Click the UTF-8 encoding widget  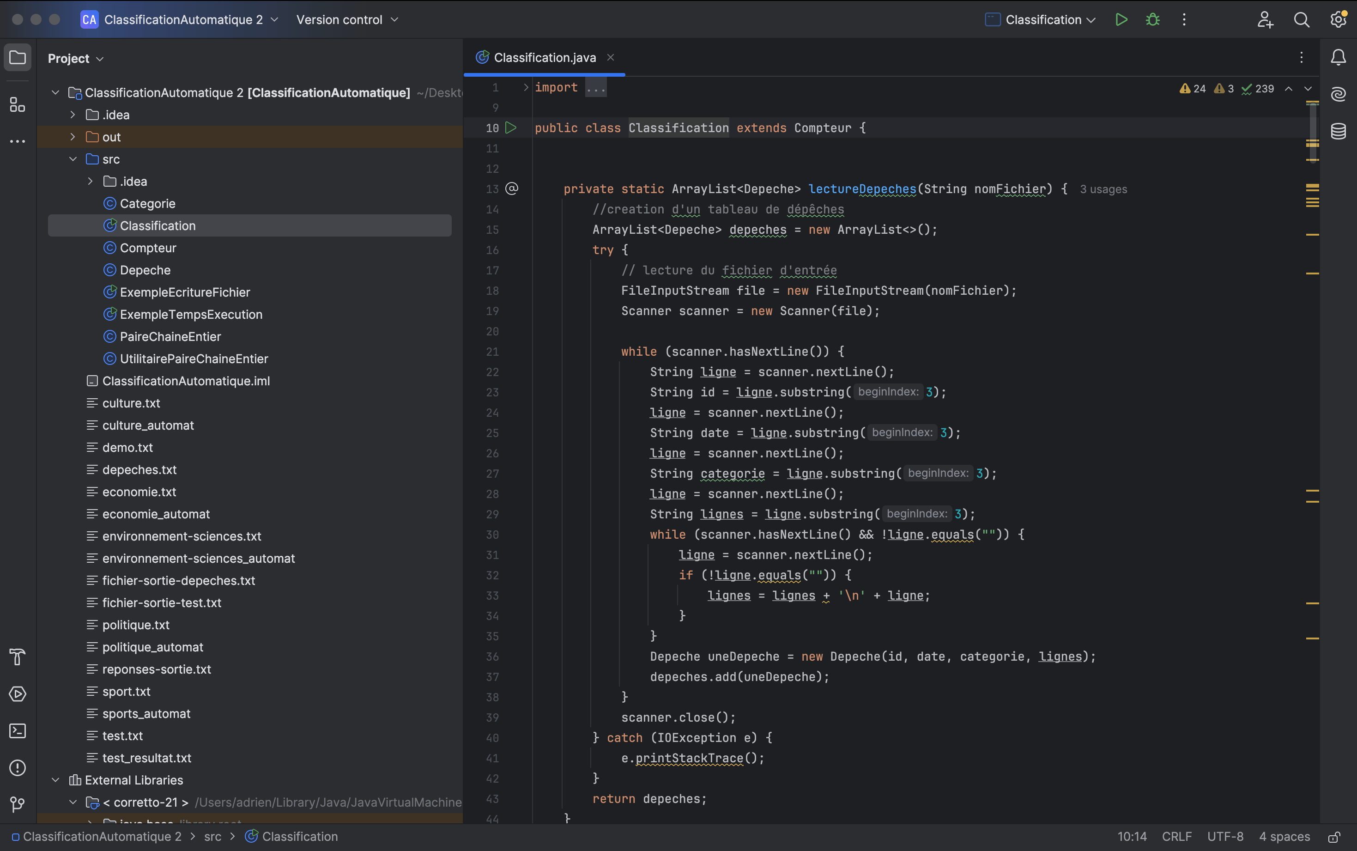click(x=1225, y=837)
